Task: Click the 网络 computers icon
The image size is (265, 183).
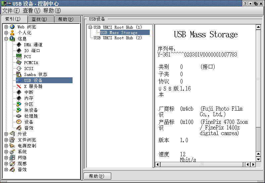Action: tap(12, 158)
